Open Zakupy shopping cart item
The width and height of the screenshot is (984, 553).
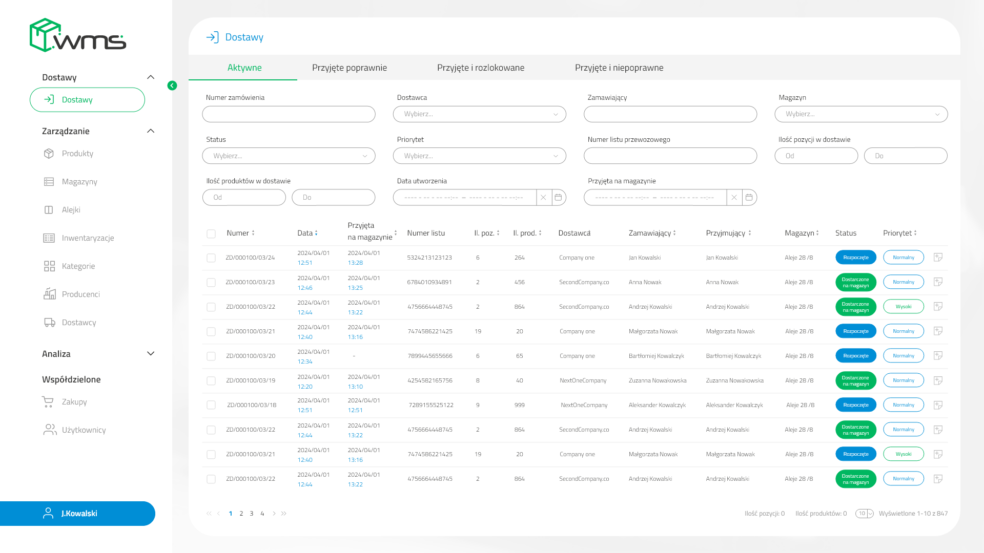pyautogui.click(x=65, y=402)
